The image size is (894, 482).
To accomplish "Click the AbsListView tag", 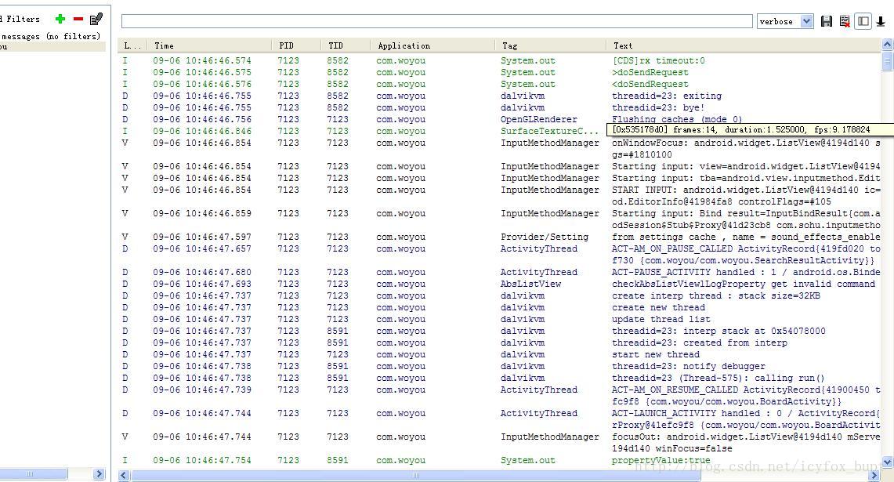I will pos(530,284).
